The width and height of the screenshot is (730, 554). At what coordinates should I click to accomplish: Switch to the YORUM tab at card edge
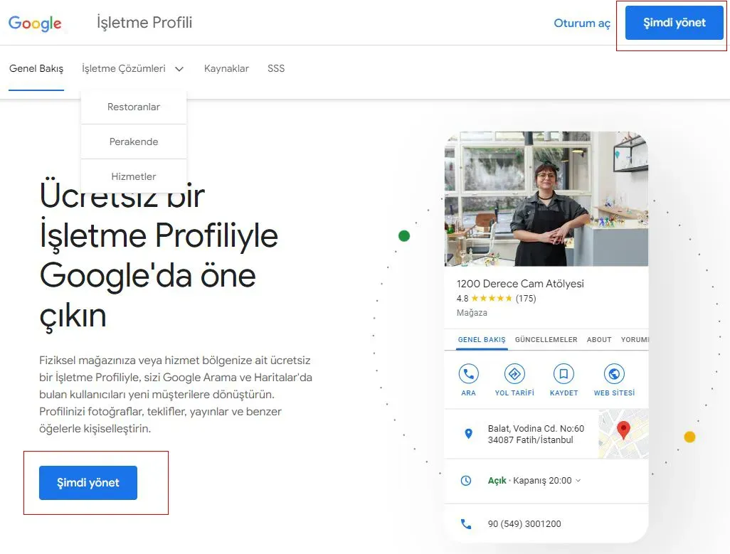tap(635, 339)
